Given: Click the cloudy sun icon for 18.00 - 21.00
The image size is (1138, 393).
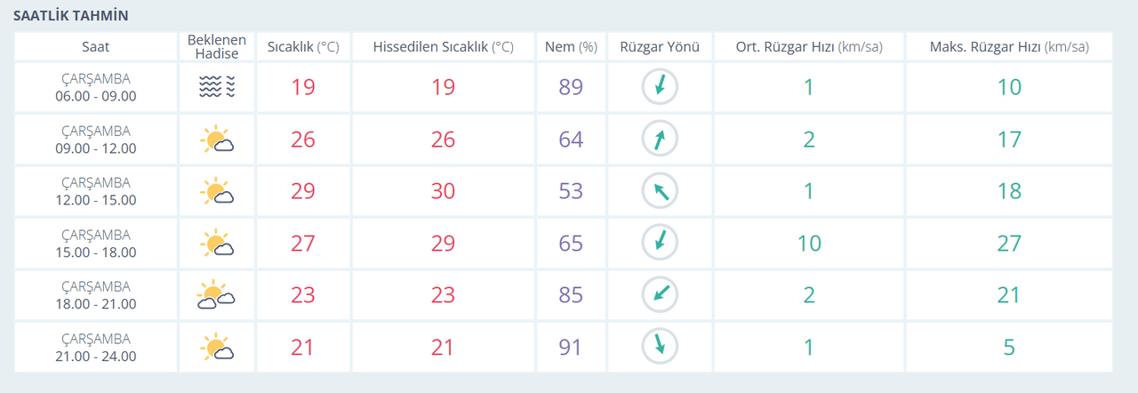Looking at the screenshot, I should (216, 294).
